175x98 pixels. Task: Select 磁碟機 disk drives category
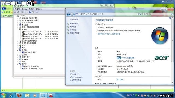tap(24, 55)
